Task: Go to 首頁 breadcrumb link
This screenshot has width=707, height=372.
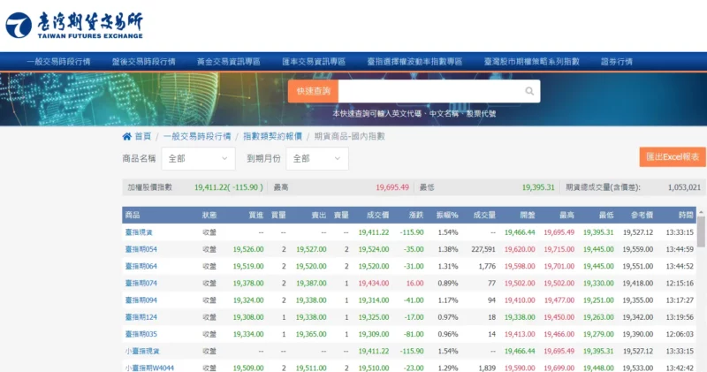Action: point(143,136)
